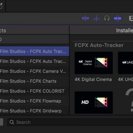Click the headphones solo icon
133x133 pixels.
[107, 18]
